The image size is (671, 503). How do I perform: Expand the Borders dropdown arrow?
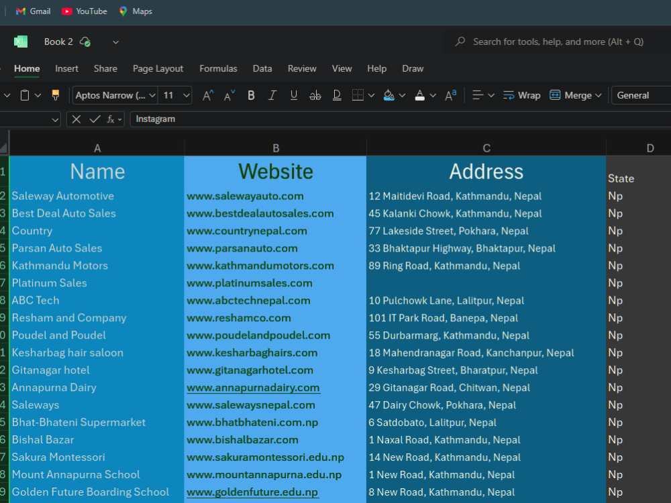372,95
